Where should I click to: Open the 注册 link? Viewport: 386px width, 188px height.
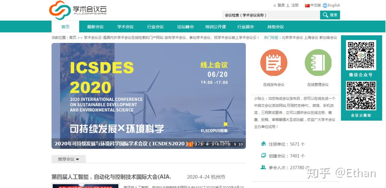coord(295,5)
